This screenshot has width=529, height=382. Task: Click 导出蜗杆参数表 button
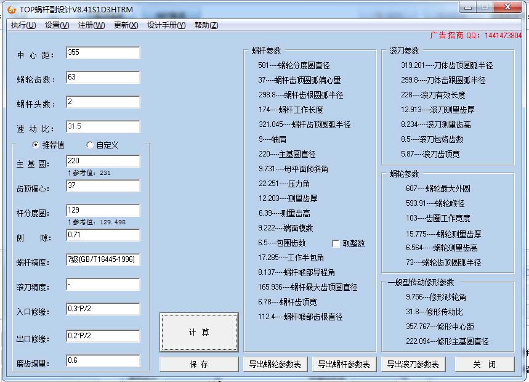[344, 364]
